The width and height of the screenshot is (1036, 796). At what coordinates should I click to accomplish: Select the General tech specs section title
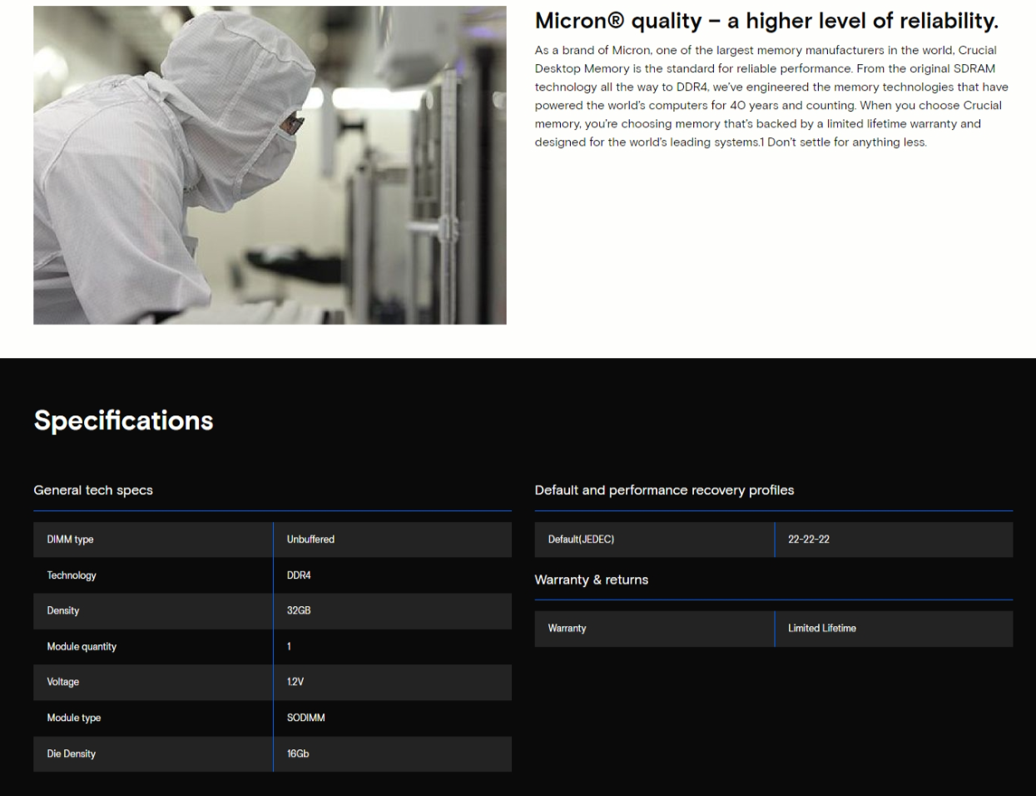pos(93,490)
